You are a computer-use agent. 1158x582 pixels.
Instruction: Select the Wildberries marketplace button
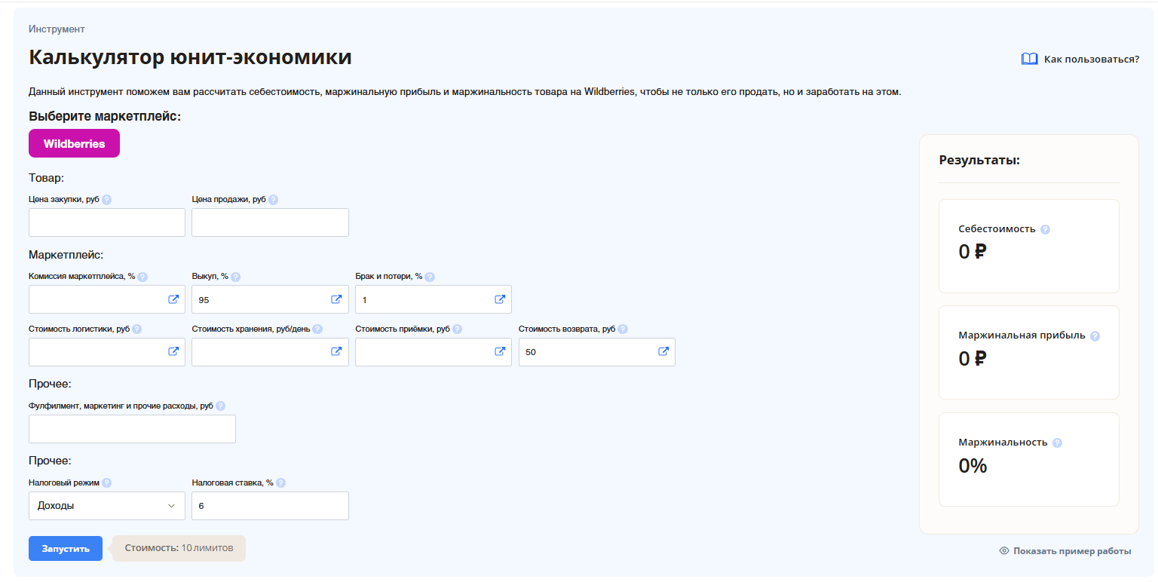[74, 143]
